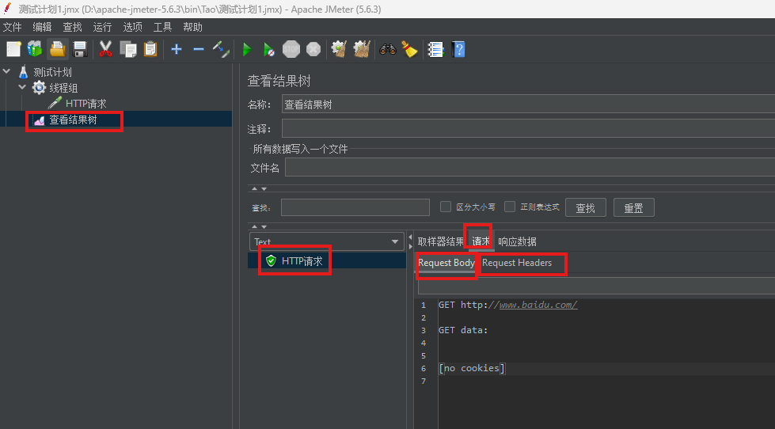Toggle the 区分大小写 checkbox
775x429 pixels.
(x=446, y=207)
